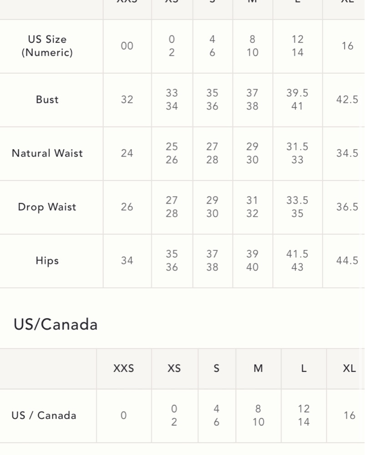This screenshot has width=365, height=455.
Task: Click XXS header in US/Canada table
Action: 124,369
